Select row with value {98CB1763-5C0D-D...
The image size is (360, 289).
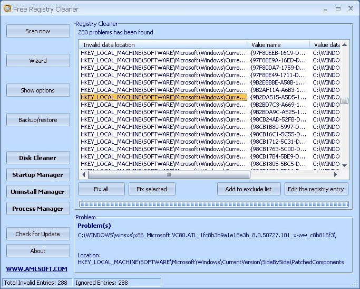tap(210, 149)
